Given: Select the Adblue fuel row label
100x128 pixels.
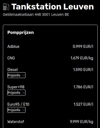Looking at the screenshot, I should (13, 47).
